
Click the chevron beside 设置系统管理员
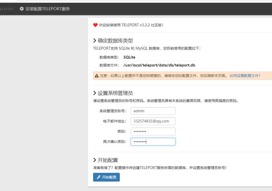point(94,93)
